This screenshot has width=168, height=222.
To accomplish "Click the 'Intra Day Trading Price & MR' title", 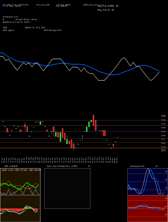I will 62,166.
